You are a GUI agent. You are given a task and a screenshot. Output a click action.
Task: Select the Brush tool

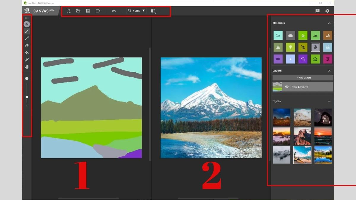27,31
